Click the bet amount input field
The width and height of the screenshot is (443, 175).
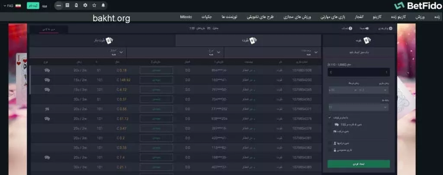coord(359,72)
